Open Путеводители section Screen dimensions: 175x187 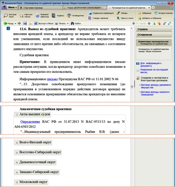tap(75, 15)
